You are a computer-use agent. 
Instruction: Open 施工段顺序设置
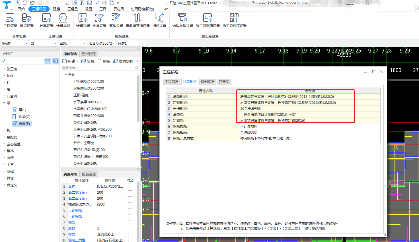point(234,20)
